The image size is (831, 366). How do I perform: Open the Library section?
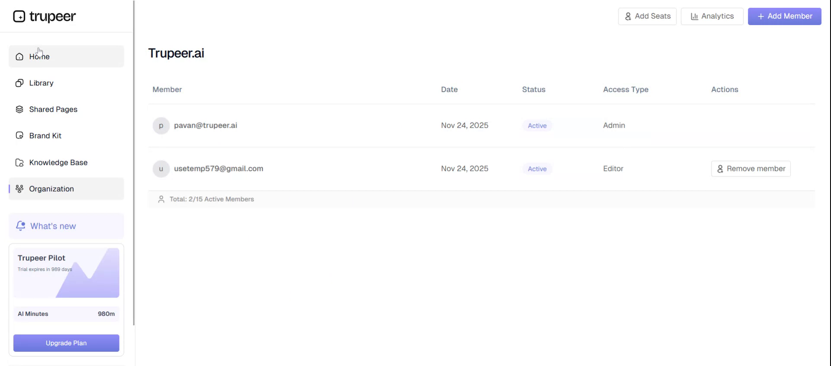(x=66, y=83)
